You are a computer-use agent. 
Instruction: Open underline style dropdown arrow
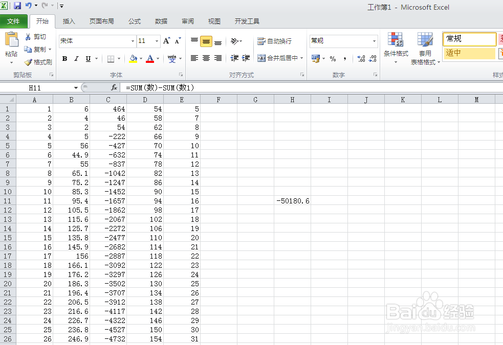(x=96, y=59)
